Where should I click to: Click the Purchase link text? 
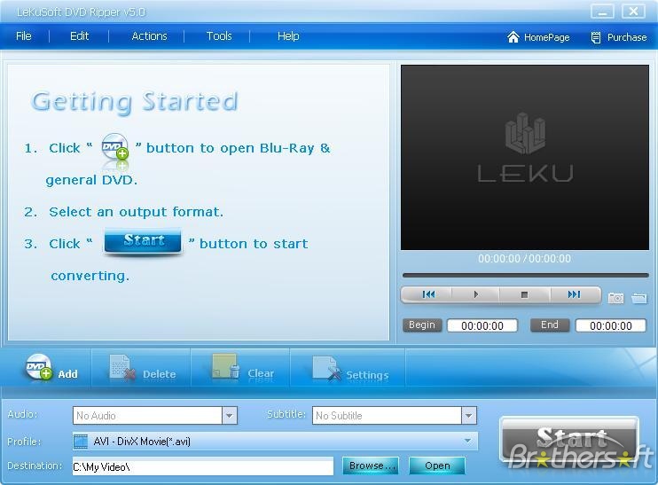pyautogui.click(x=627, y=37)
